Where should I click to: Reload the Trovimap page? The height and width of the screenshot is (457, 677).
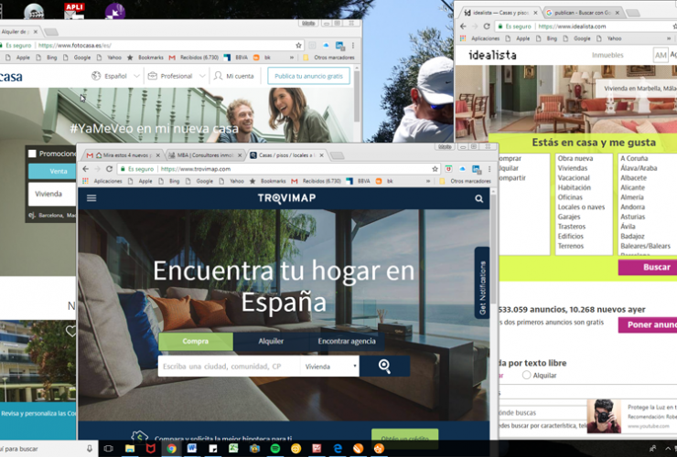pos(109,169)
